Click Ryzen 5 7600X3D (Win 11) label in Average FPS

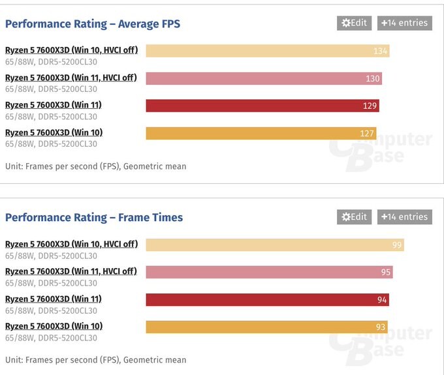tap(54, 105)
